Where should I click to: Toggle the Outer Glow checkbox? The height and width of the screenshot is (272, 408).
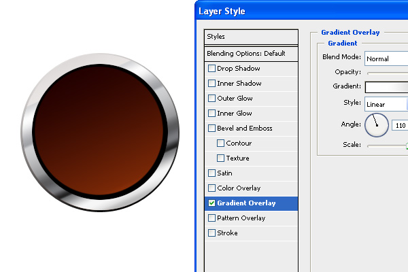click(212, 99)
